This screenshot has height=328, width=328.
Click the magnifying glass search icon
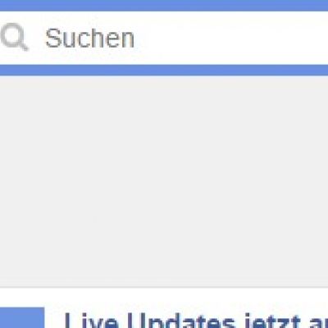(x=14, y=37)
